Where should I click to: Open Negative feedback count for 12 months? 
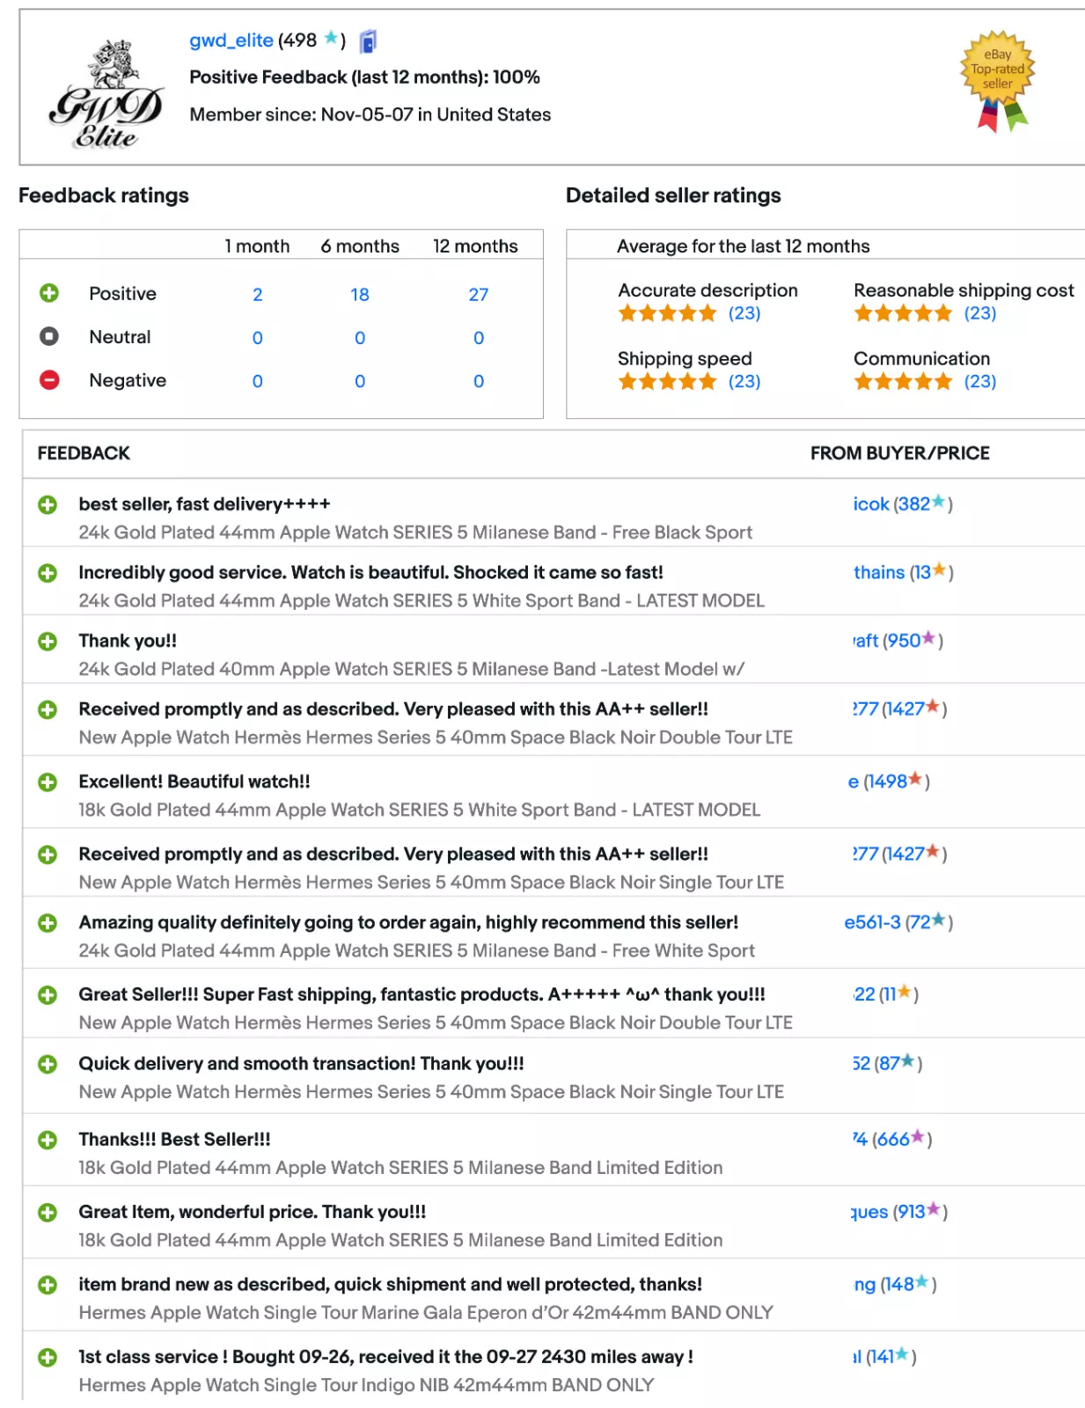[479, 381]
